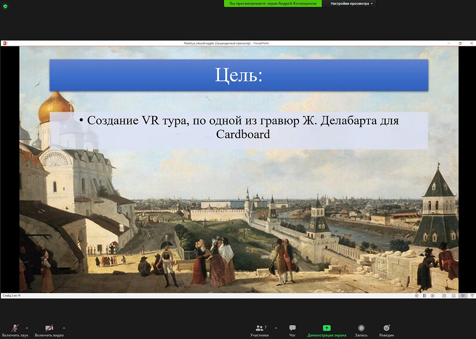Open Настройки просмотра view settings dropdown
The width and height of the screenshot is (476, 339).
(352, 4)
